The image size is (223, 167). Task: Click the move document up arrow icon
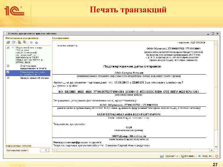click(37, 42)
